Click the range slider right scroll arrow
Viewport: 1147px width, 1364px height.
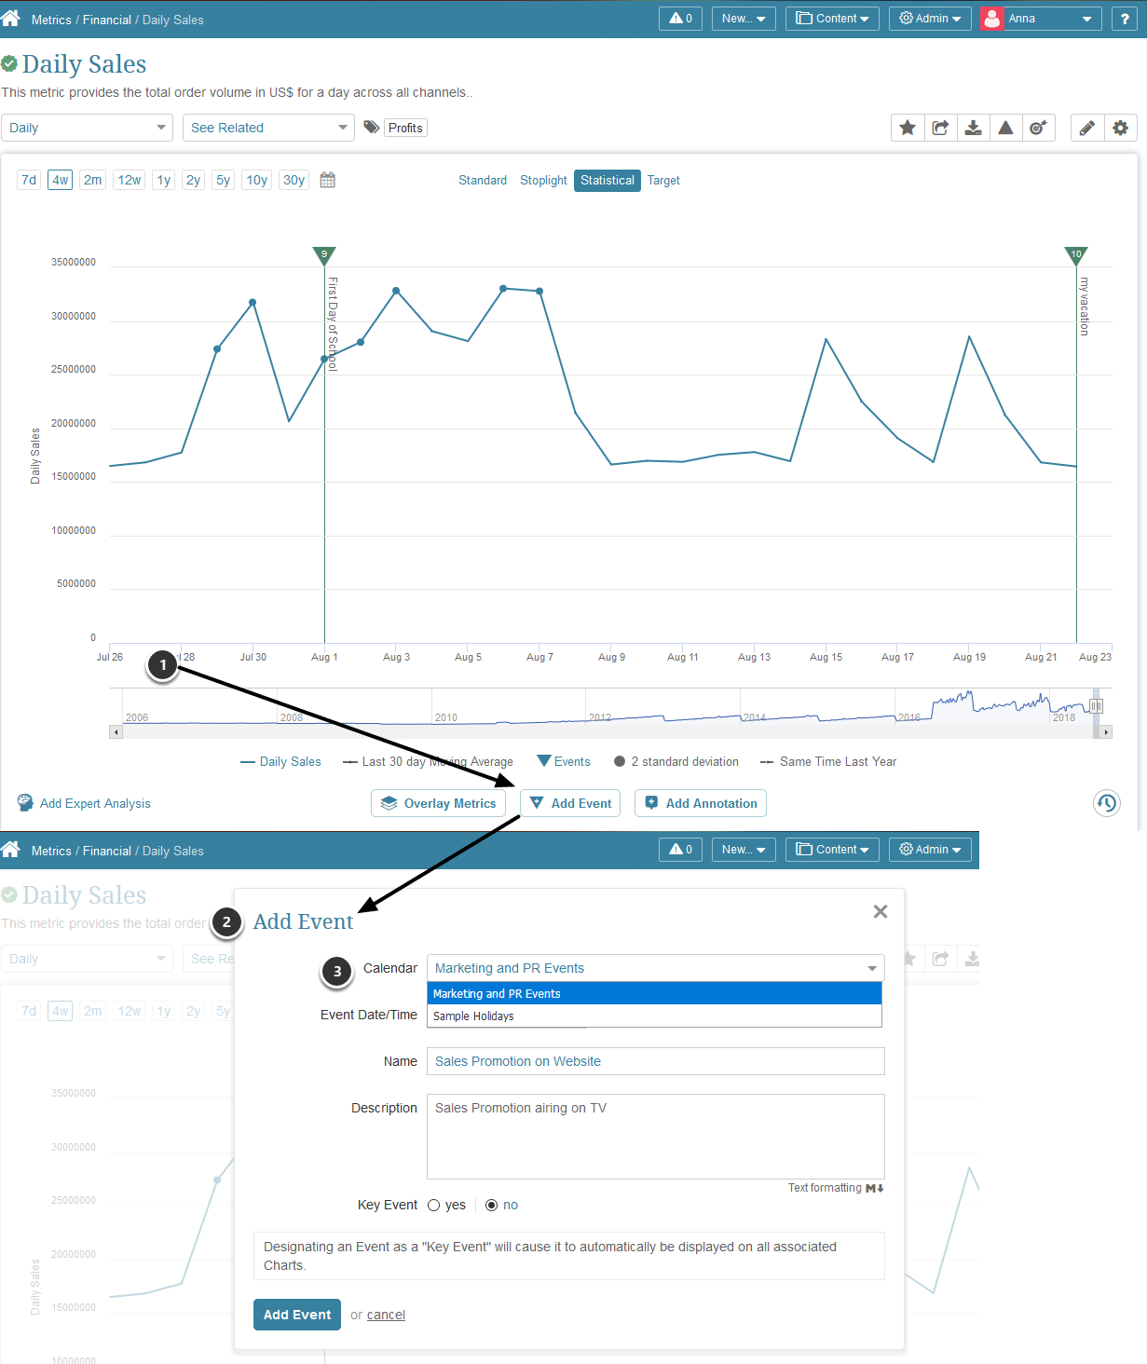tap(1106, 732)
